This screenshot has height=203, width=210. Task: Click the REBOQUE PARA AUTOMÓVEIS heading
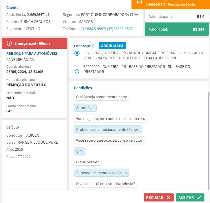(32, 54)
